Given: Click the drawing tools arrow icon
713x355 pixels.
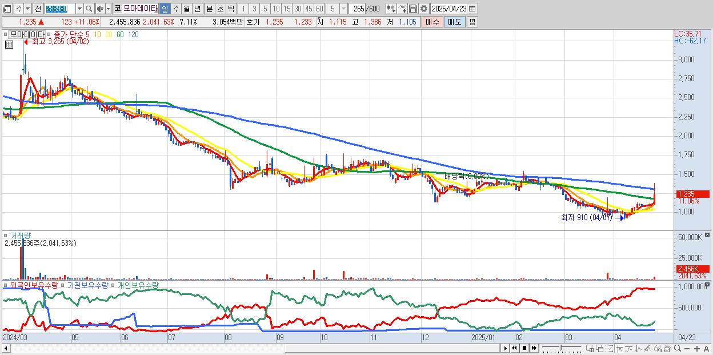Looking at the screenshot, I should click(x=620, y=348).
